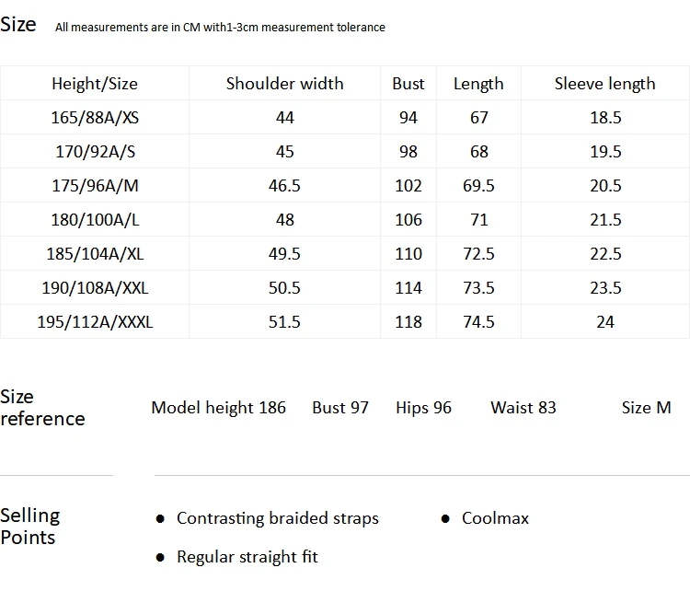Select the 185/104A/XL size label

pyautogui.click(x=95, y=254)
